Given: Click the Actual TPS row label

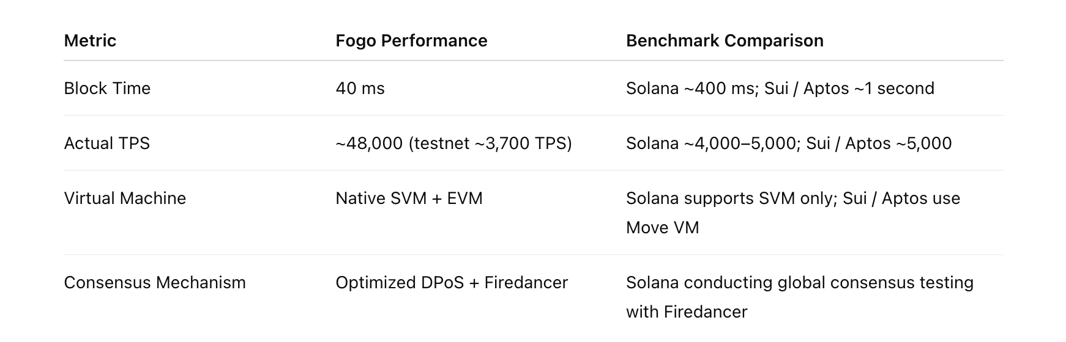Looking at the screenshot, I should pos(106,144).
